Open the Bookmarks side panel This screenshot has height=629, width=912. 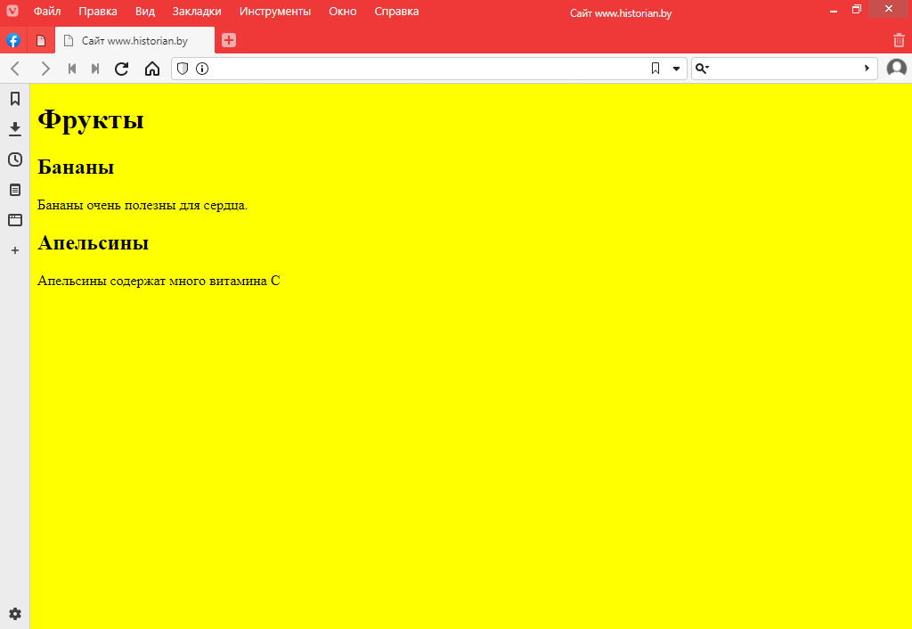(x=15, y=99)
